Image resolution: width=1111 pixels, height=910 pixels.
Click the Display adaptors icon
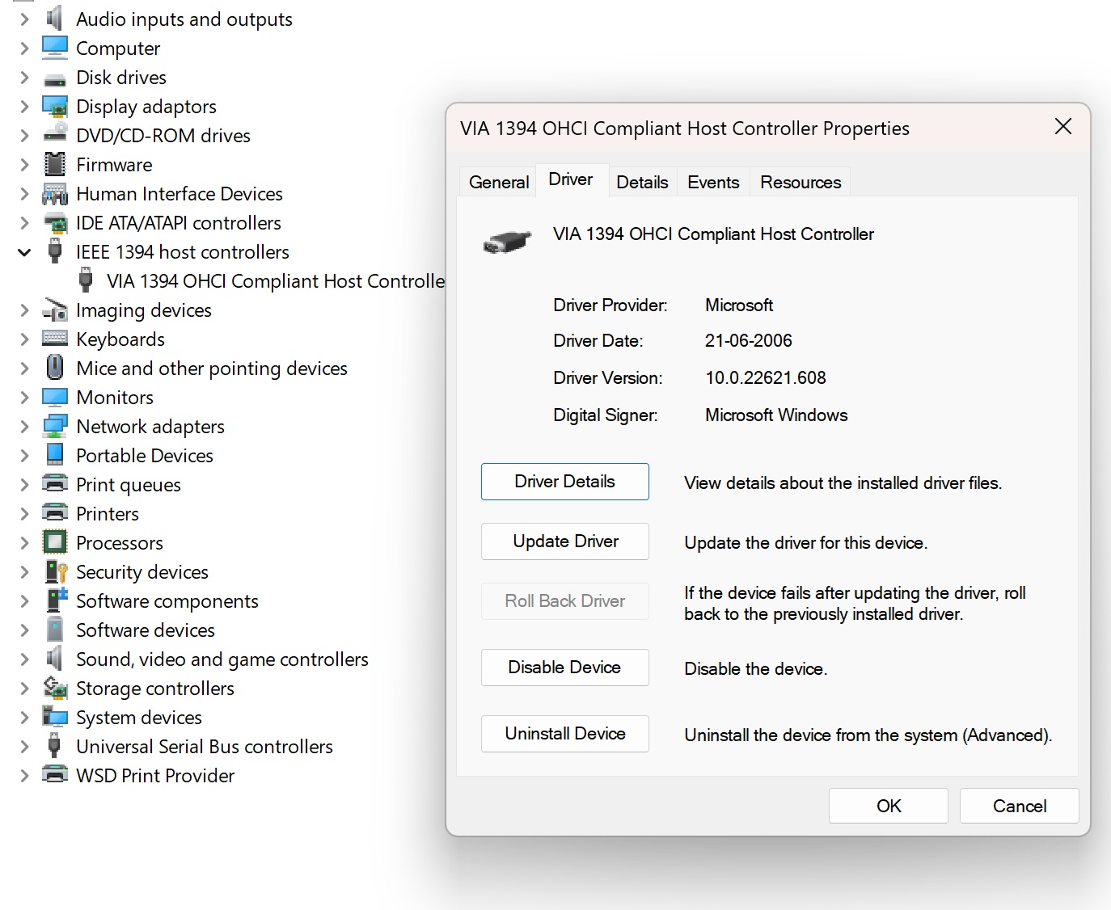click(54, 107)
